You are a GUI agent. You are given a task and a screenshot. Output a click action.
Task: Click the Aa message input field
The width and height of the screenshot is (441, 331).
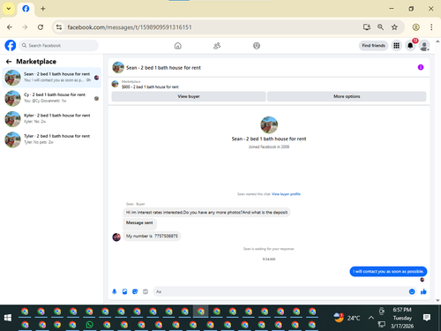click(x=280, y=291)
